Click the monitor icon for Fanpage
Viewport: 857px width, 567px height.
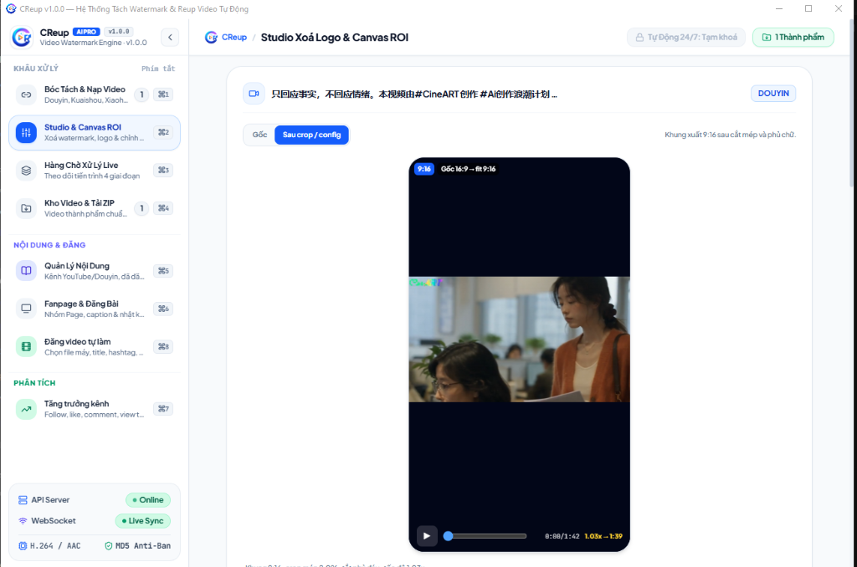(x=26, y=309)
